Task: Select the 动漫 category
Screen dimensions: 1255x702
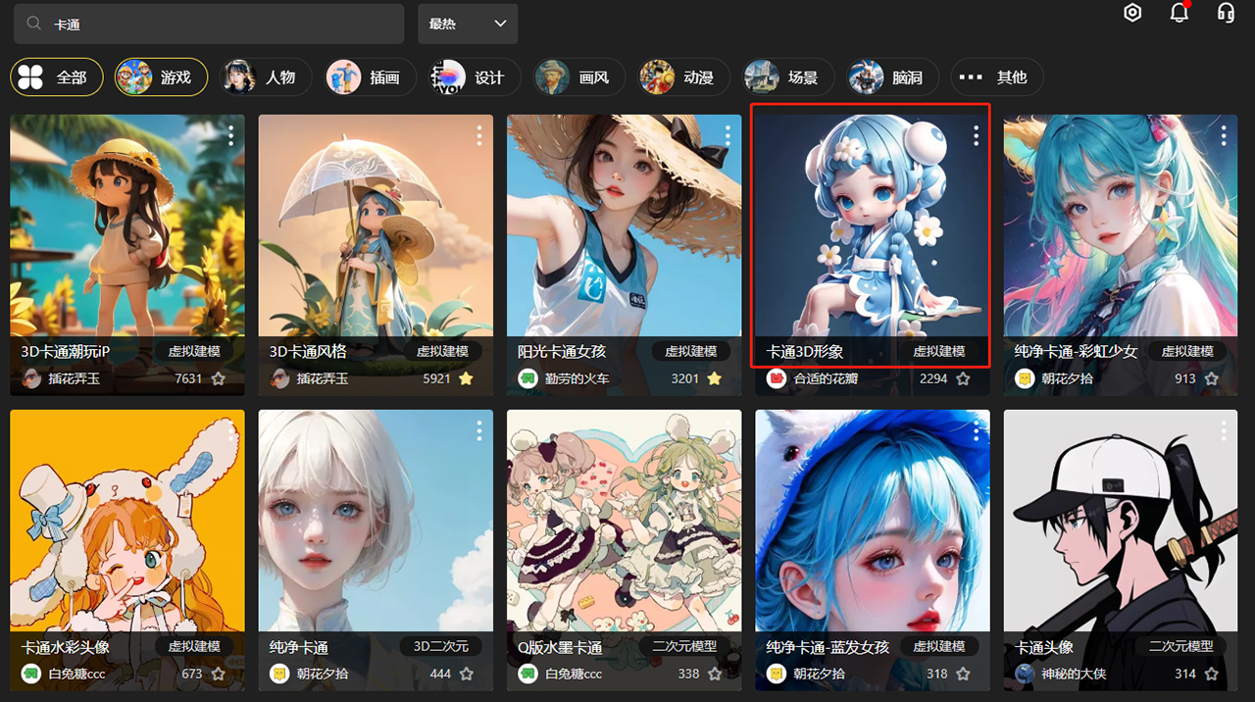Action: click(x=682, y=76)
